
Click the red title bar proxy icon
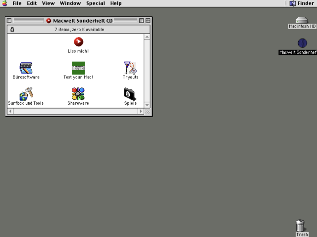click(x=49, y=21)
